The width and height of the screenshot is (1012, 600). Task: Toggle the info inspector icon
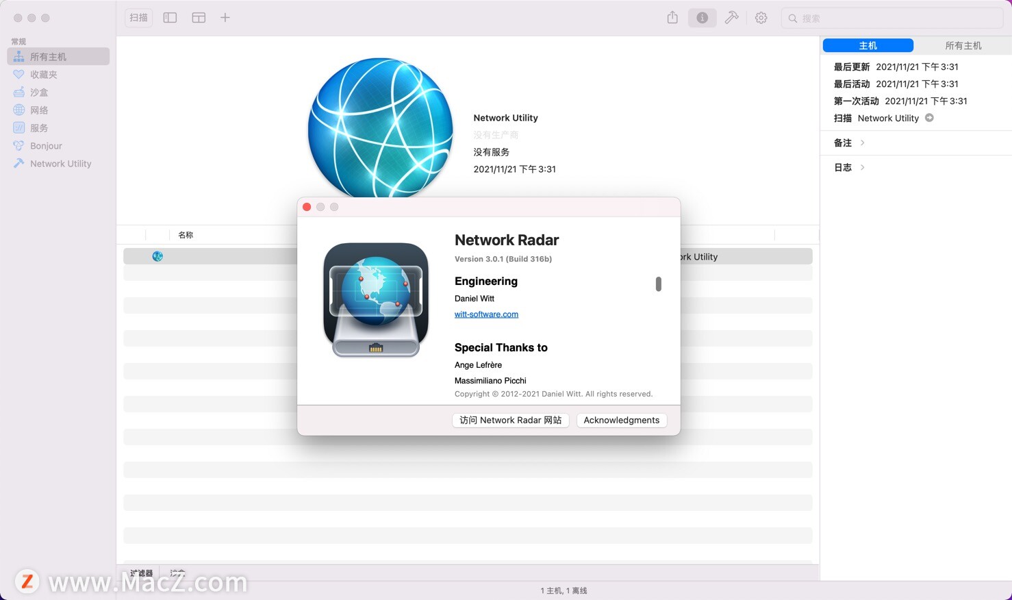(x=702, y=18)
